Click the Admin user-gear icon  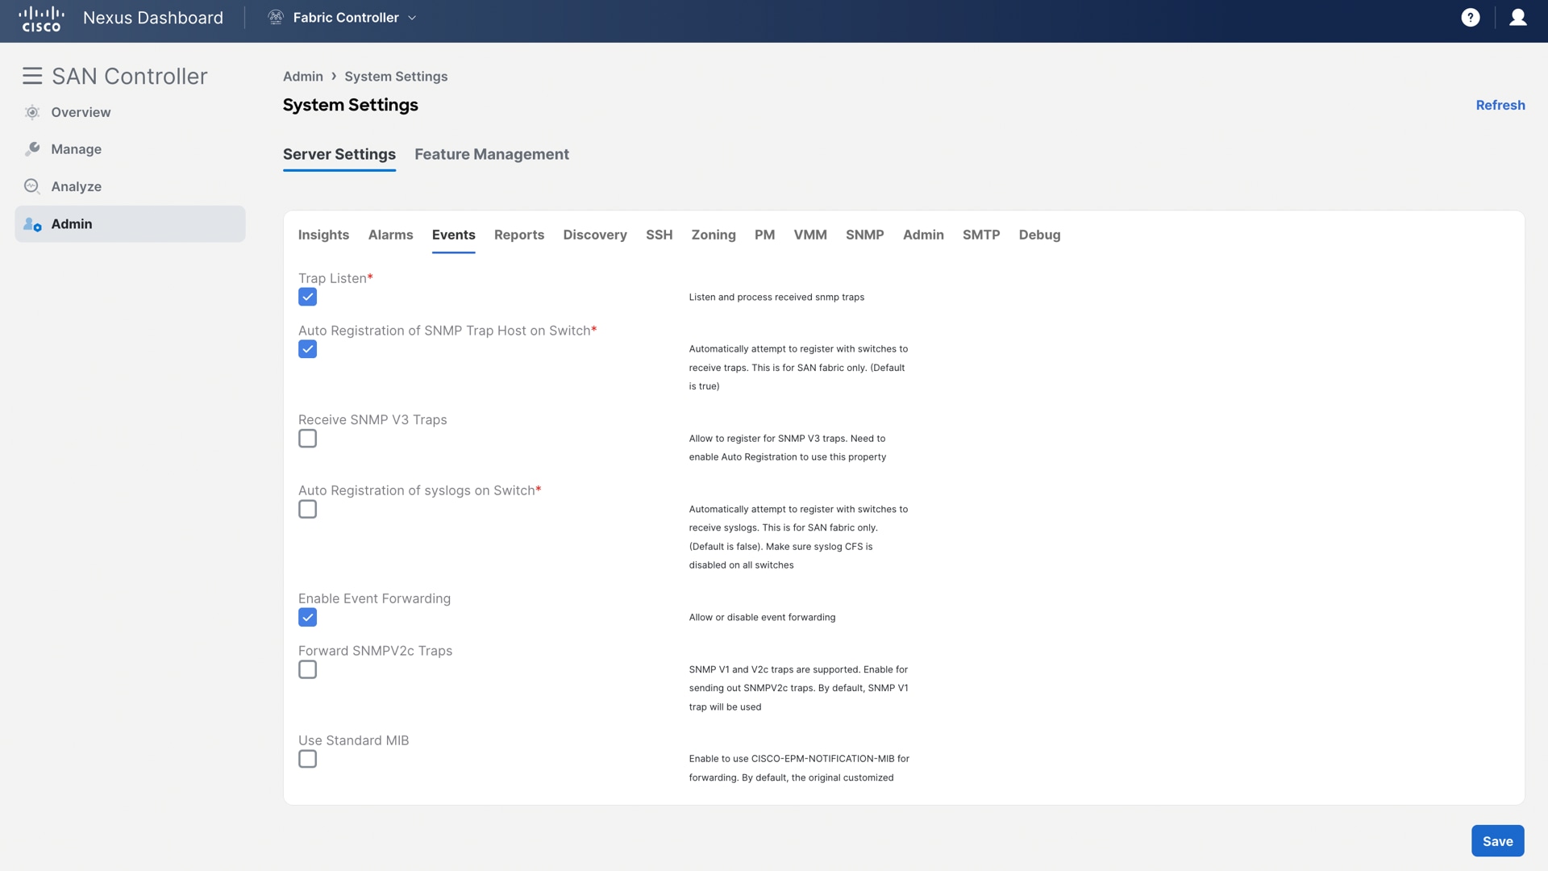[x=32, y=224]
